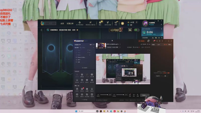
Task: Open the 藏品 collection icon in League client
Action: point(100,23)
